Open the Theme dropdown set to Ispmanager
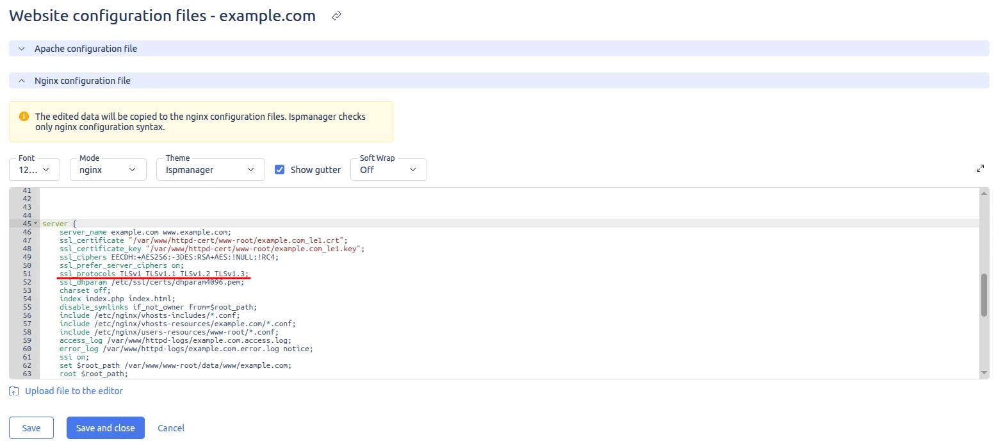The width and height of the screenshot is (996, 448). click(x=210, y=170)
